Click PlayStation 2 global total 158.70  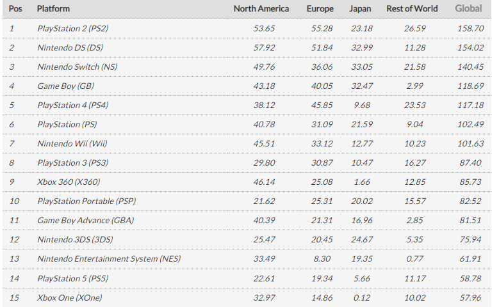470,28
